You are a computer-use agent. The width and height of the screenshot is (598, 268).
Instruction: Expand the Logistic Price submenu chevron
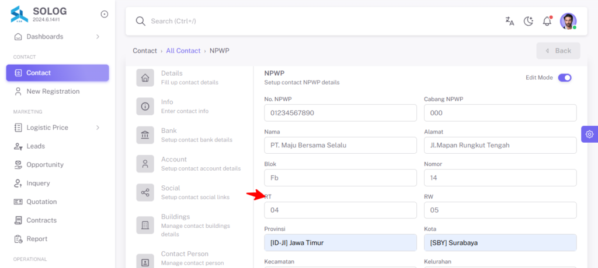pos(98,128)
